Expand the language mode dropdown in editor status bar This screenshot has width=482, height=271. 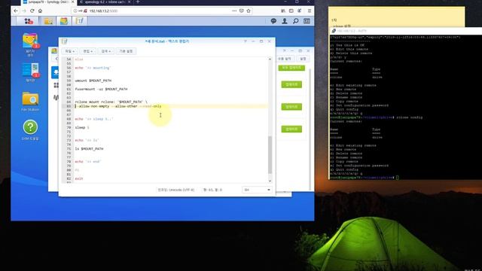257,190
